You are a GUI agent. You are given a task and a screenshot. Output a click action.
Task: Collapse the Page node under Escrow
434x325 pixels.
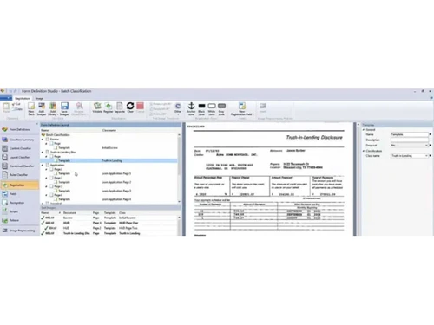click(46, 144)
